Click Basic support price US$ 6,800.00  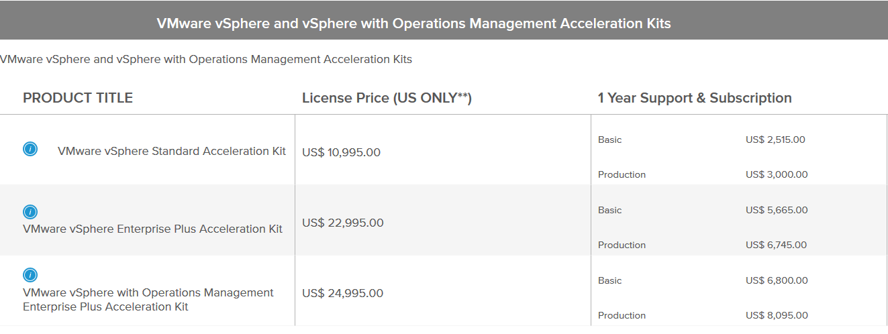[x=777, y=280]
